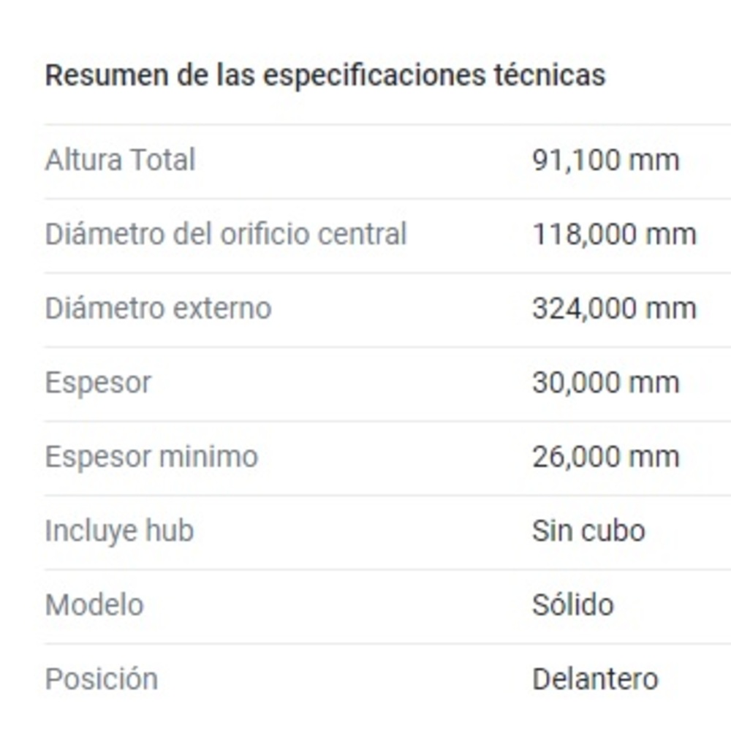Click the 'Modelo' label
The height and width of the screenshot is (731, 731).
click(x=94, y=605)
